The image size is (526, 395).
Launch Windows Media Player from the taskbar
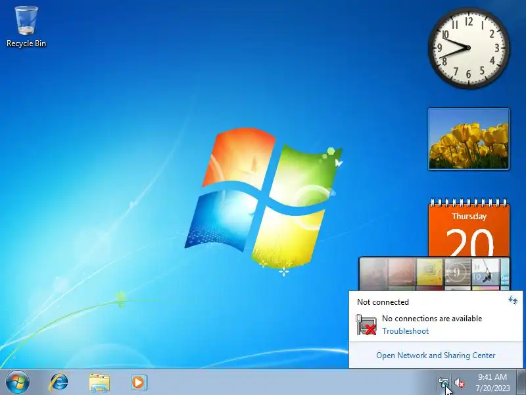[x=139, y=382]
